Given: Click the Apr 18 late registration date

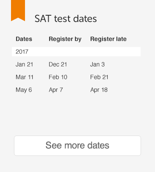Looking at the screenshot, I should [x=99, y=90].
